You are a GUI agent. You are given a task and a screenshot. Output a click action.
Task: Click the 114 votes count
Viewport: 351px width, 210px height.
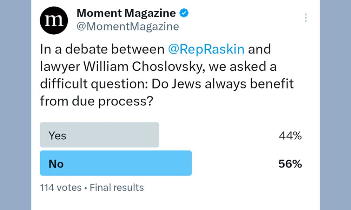tap(61, 188)
